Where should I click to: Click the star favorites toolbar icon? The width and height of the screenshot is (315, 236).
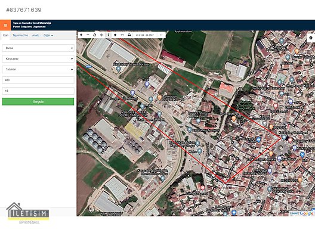pyautogui.click(x=115, y=35)
